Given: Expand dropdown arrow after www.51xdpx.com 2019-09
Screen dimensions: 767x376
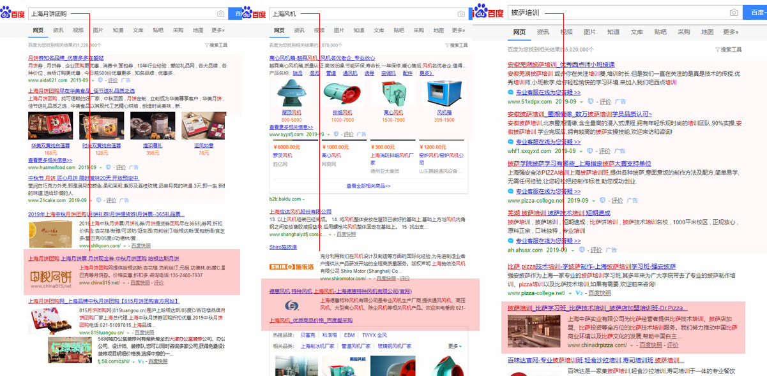Looking at the screenshot, I should pos(582,101).
